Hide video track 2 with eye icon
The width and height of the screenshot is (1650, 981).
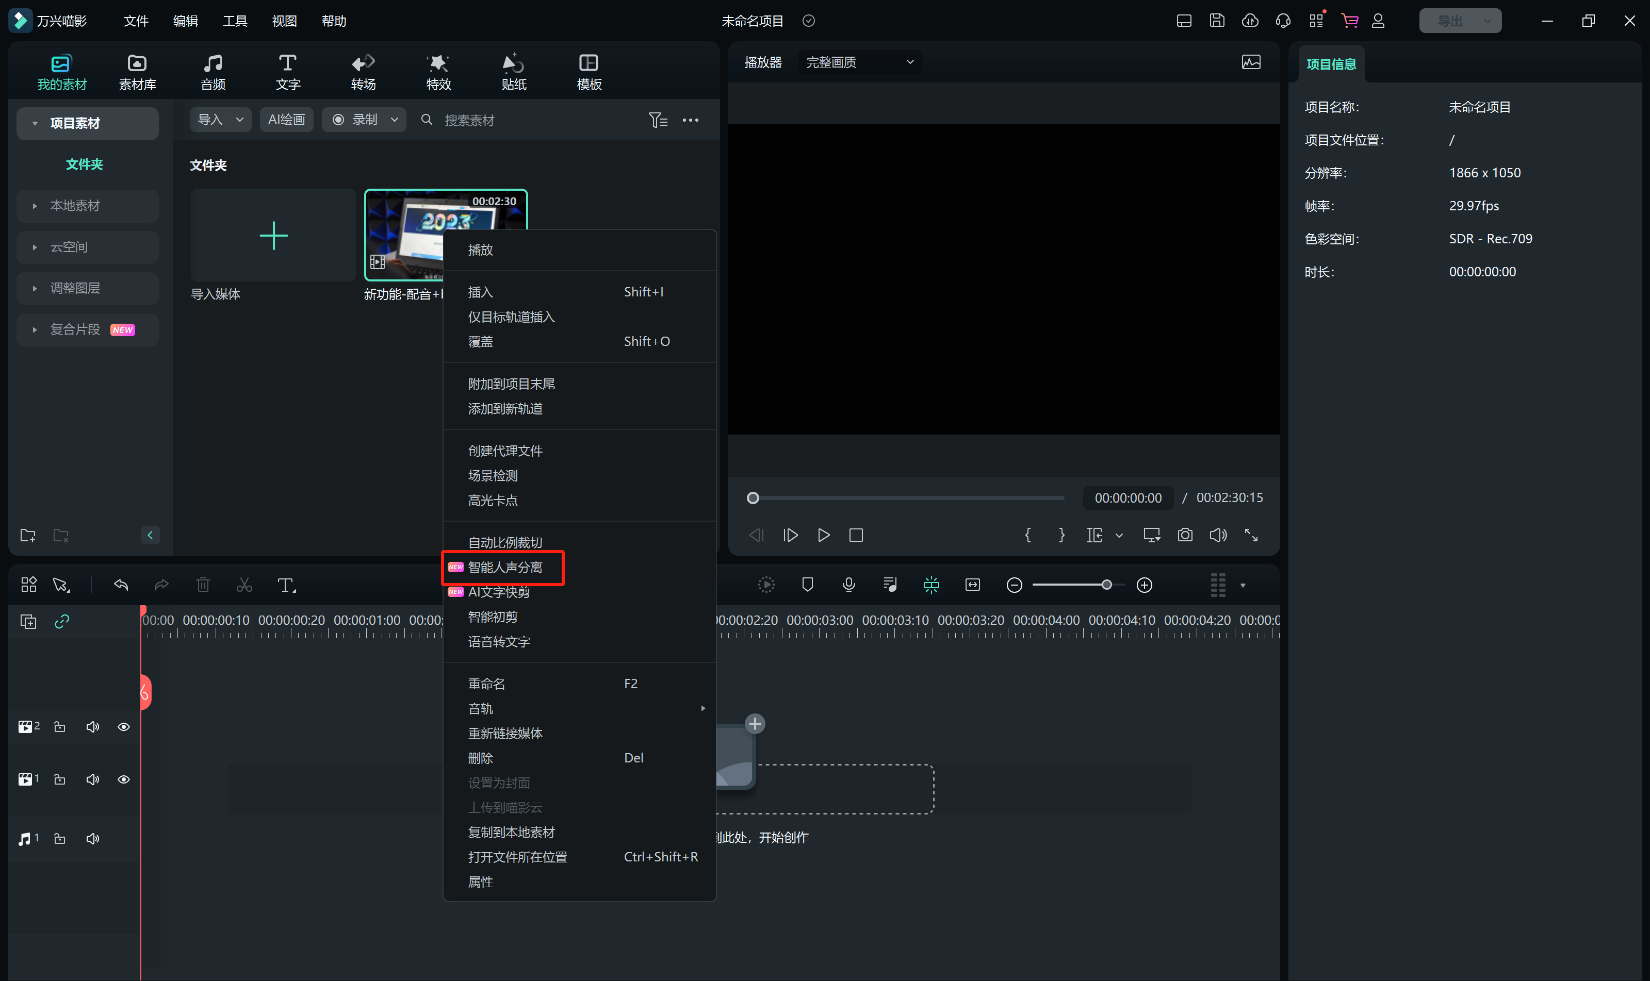click(x=124, y=726)
